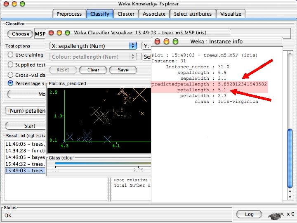Click the Clear button in visualize window
297x223 pixels.
click(x=93, y=70)
